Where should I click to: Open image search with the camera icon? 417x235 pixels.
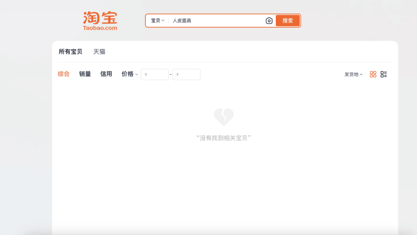click(269, 21)
